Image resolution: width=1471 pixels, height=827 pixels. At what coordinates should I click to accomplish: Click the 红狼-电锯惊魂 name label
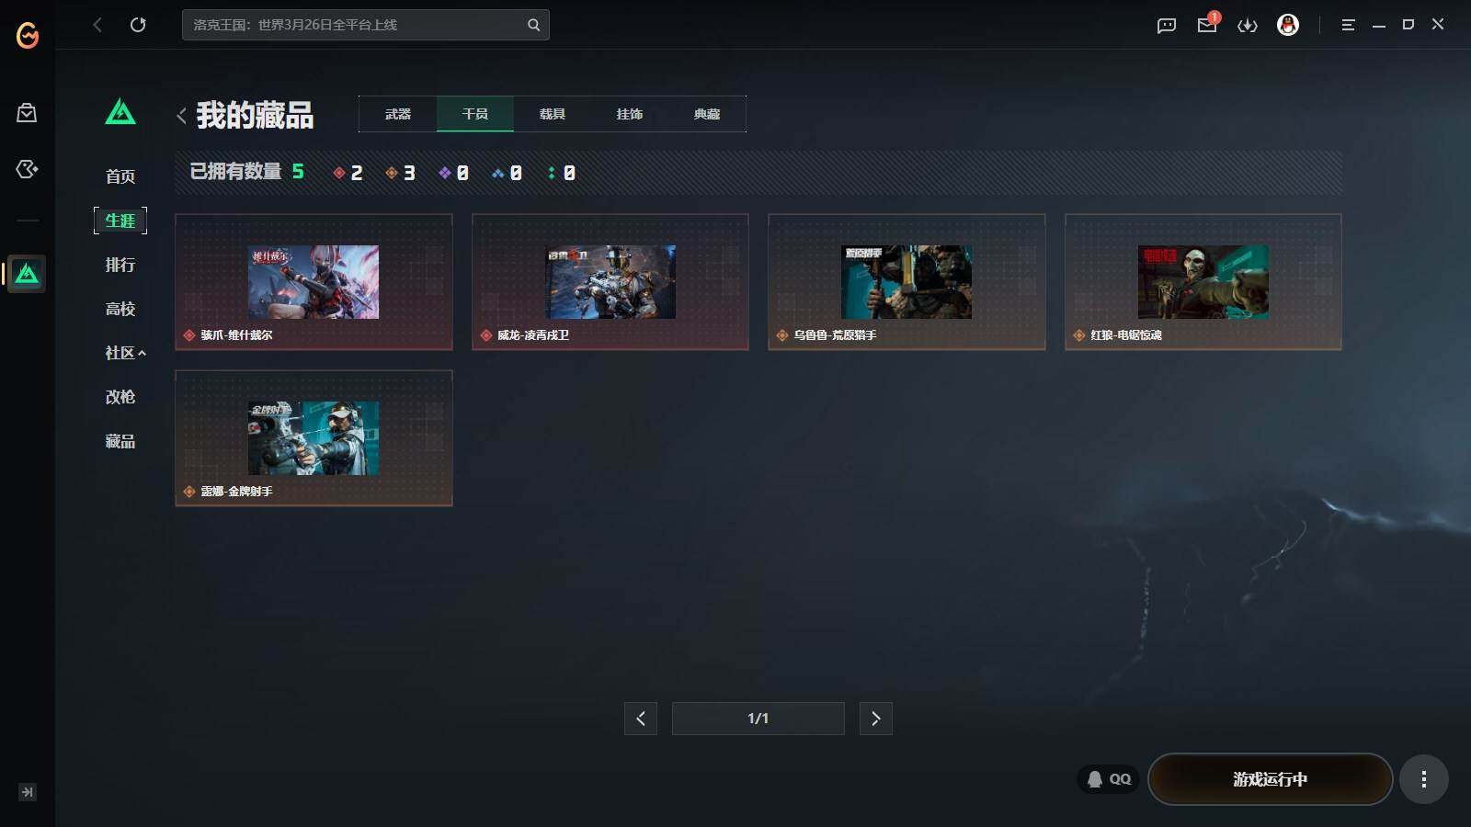[x=1126, y=335]
